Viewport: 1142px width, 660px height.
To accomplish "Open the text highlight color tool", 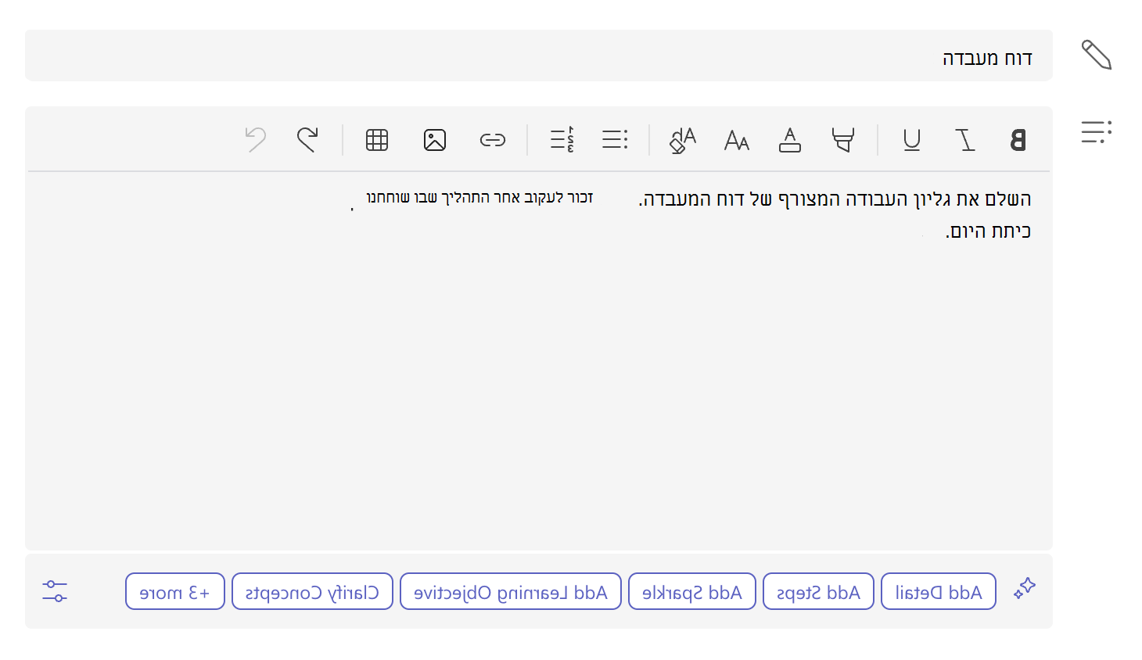I will [842, 140].
